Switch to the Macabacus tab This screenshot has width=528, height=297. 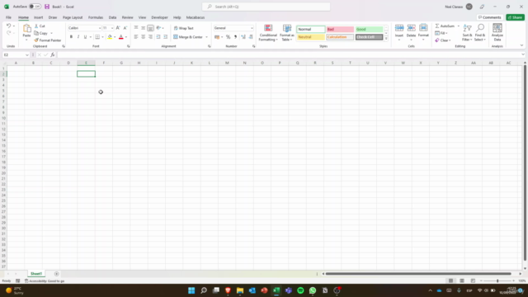pos(196,17)
